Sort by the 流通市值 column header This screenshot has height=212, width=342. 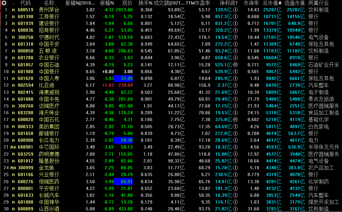click(294, 3)
